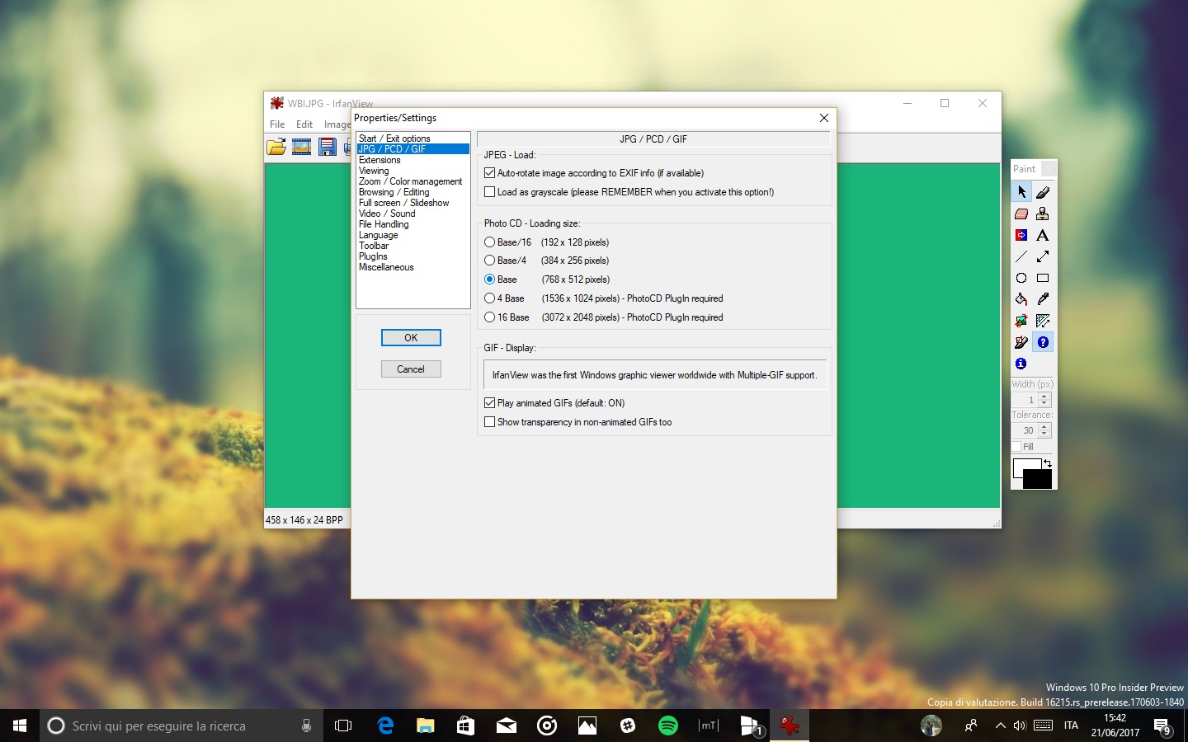Click the Save floppy disk icon in IrfanView toolbar
1188x742 pixels.
pyautogui.click(x=328, y=148)
